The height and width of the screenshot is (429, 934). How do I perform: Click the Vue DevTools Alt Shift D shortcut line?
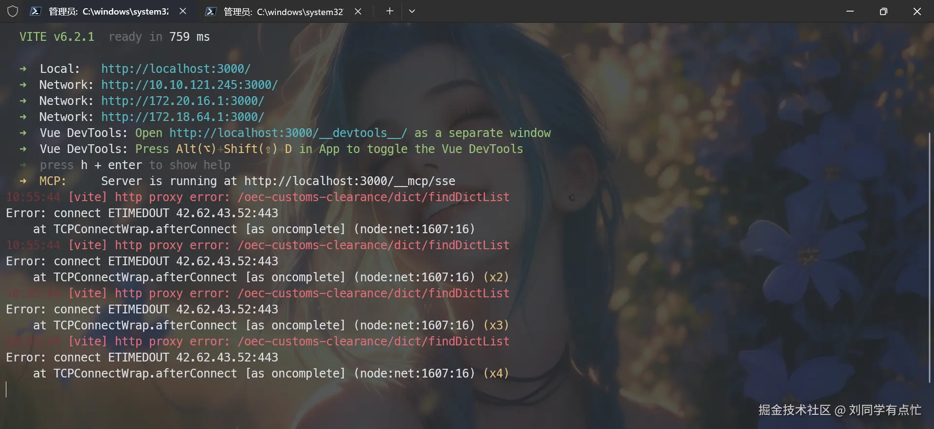pyautogui.click(x=281, y=149)
